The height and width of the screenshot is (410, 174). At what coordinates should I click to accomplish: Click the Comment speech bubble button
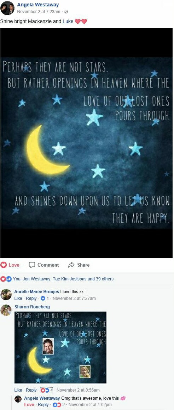[43, 265]
